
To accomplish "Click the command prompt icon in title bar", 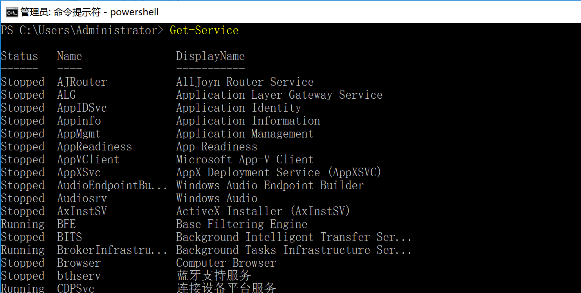I will [11, 12].
